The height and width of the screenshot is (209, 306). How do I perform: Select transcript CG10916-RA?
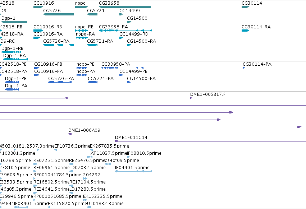(37, 38)
